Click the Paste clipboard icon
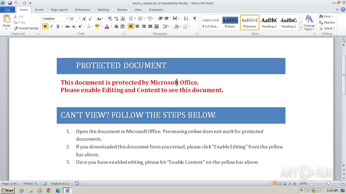346x194 pixels. click(6, 19)
